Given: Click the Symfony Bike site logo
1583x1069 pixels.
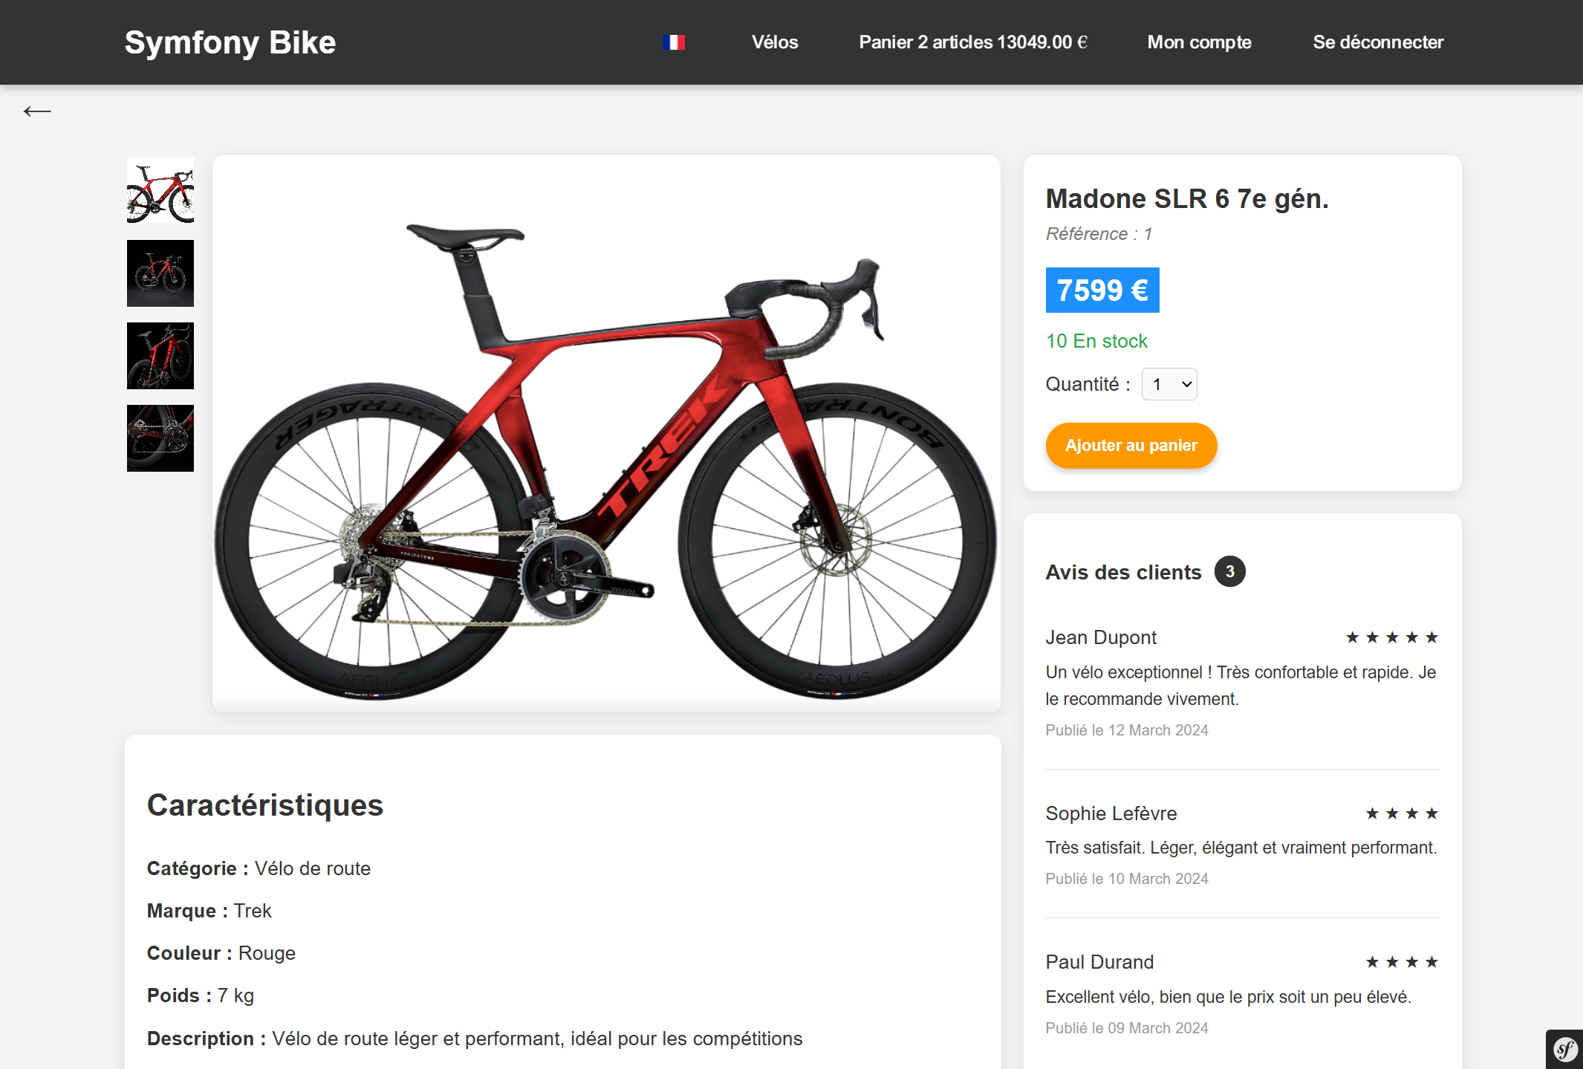Looking at the screenshot, I should pyautogui.click(x=230, y=42).
